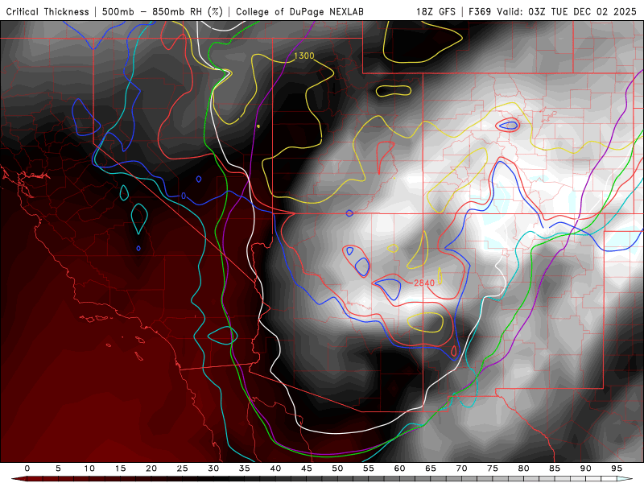Click the "10" value on the color scale
644x483 pixels.
tap(89, 469)
